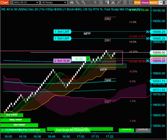Click the DPP pivot label

[x=108, y=80]
